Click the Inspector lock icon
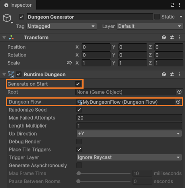Screen dimensions: 185x188 tap(172, 5)
